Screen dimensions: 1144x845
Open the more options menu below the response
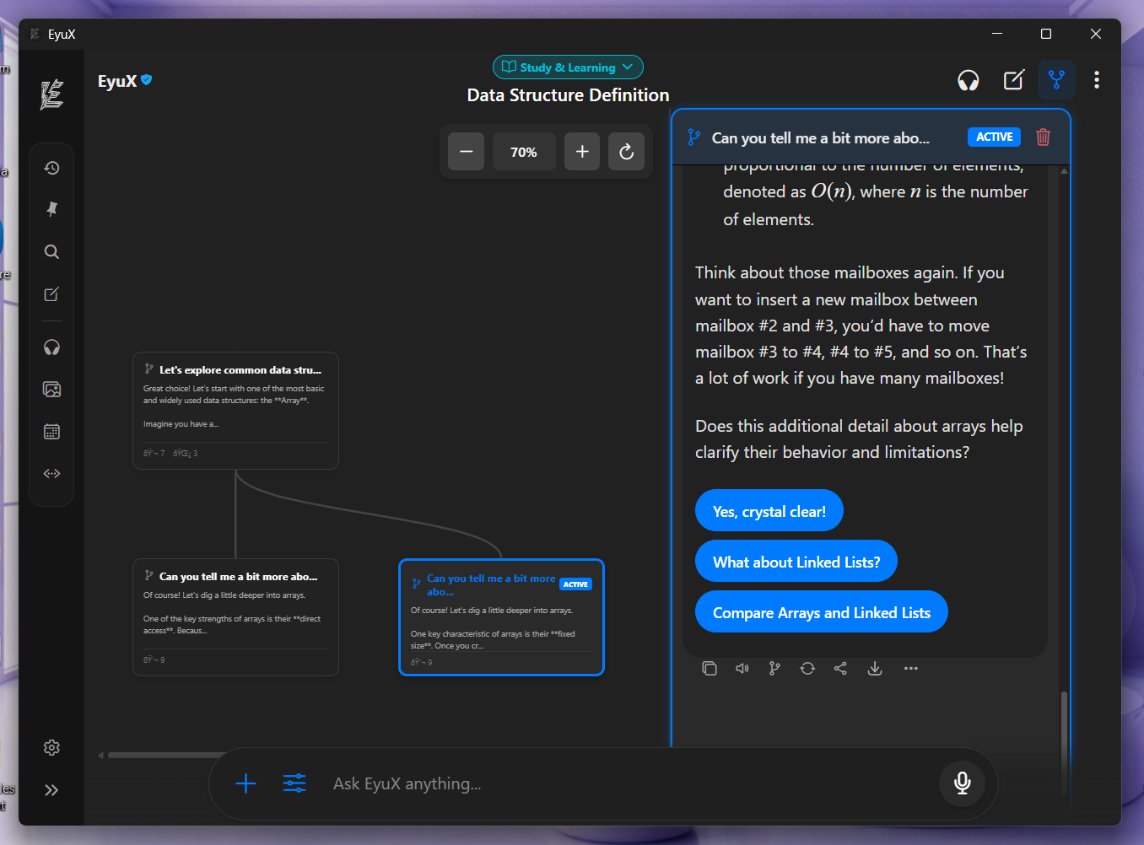(x=911, y=668)
